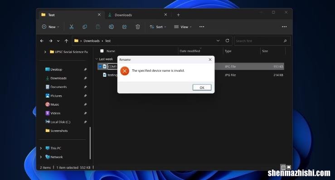Screen dimensions: 335x180
Task: Toggle the select-all checkbox in header
Action: pos(102,51)
